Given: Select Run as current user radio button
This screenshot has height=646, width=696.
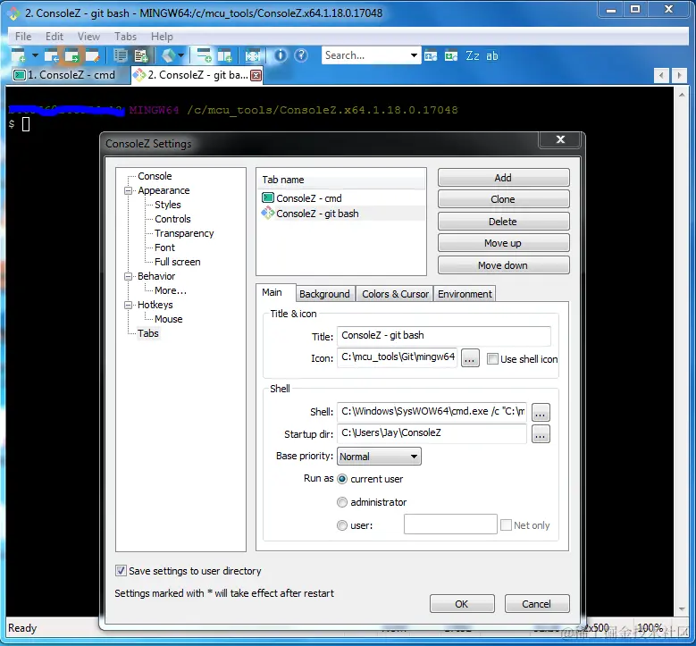Looking at the screenshot, I should tap(342, 479).
